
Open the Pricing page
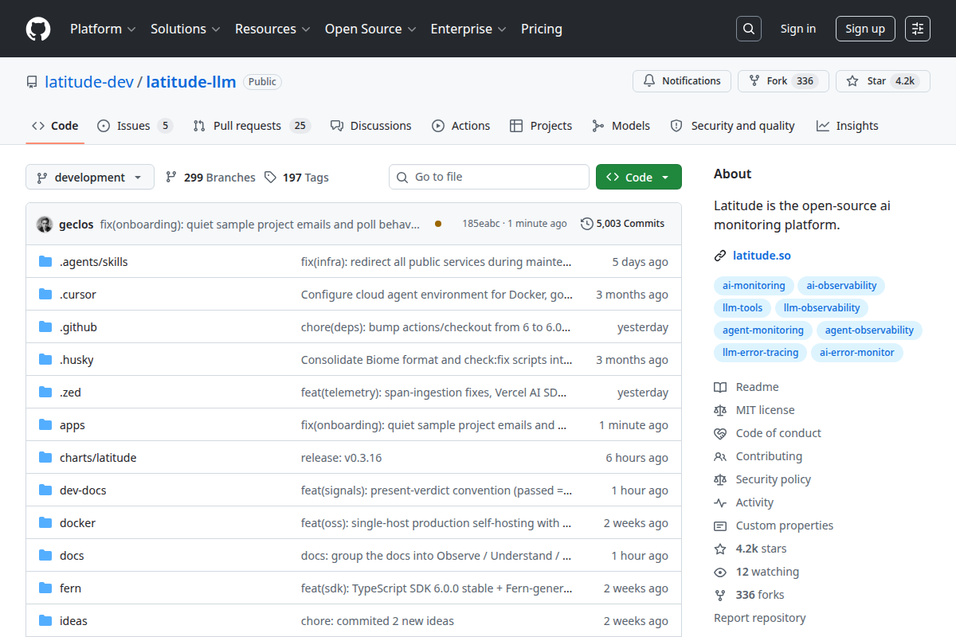click(x=542, y=29)
